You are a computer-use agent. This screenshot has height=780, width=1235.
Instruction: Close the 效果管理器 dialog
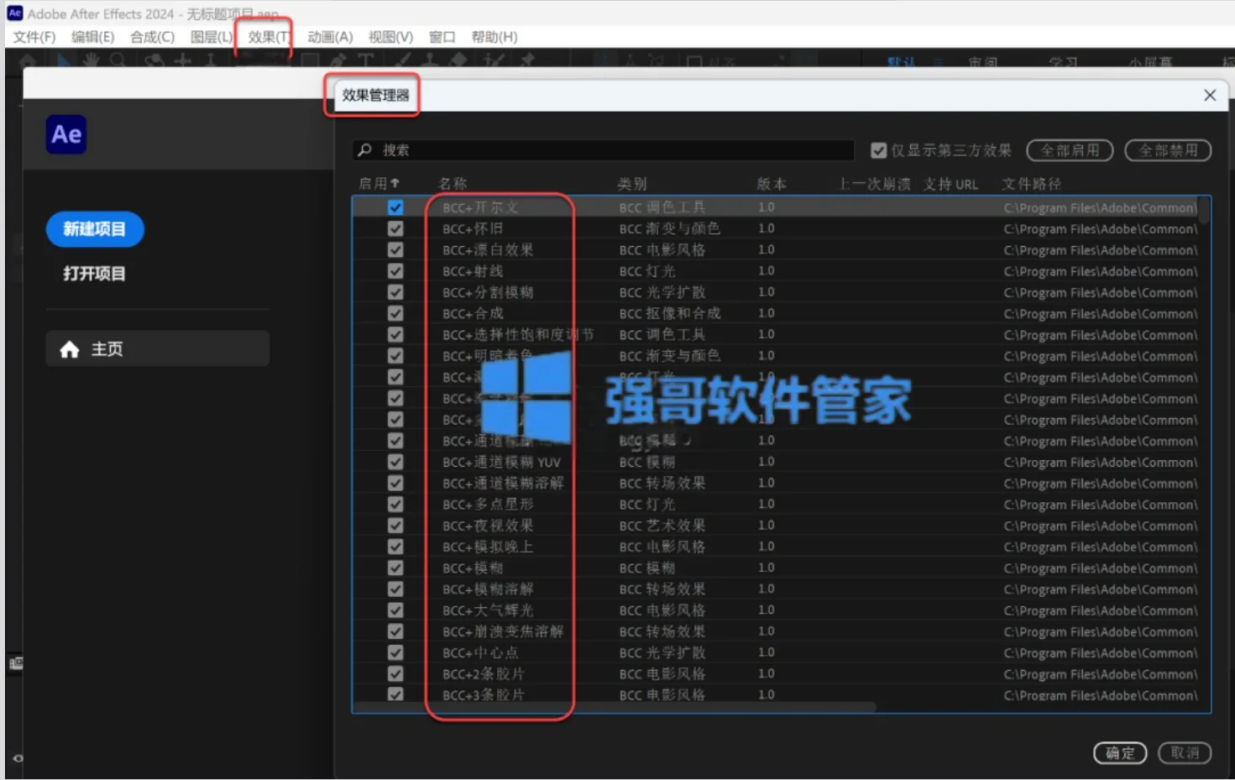tap(1210, 95)
